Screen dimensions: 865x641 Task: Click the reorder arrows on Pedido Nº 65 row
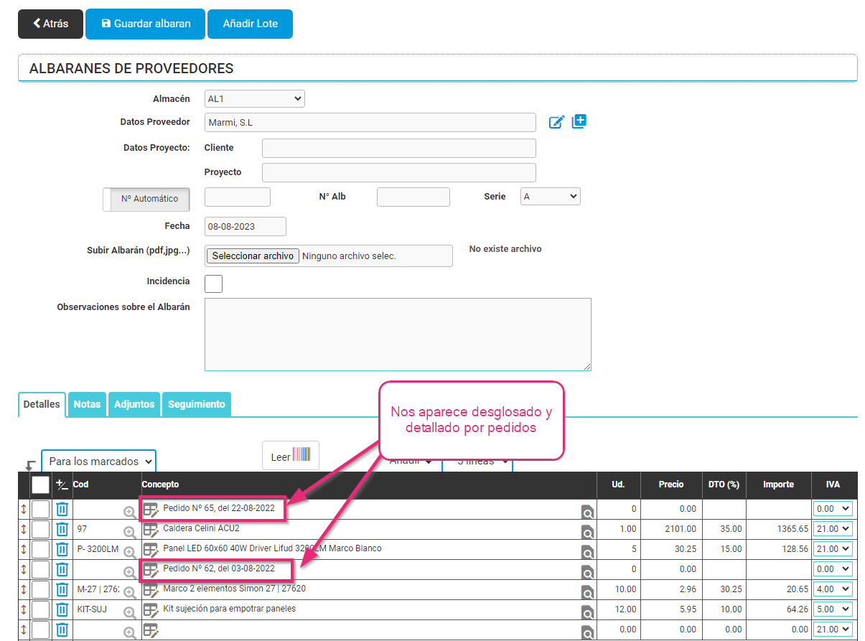tap(24, 510)
